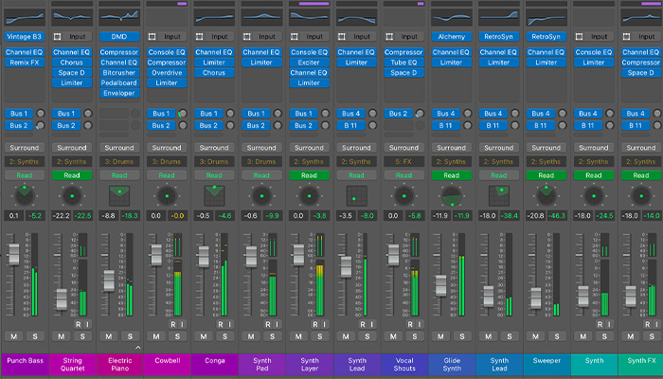Open the DMD instrument on Electric Piano
The image size is (663, 379).
tap(119, 37)
